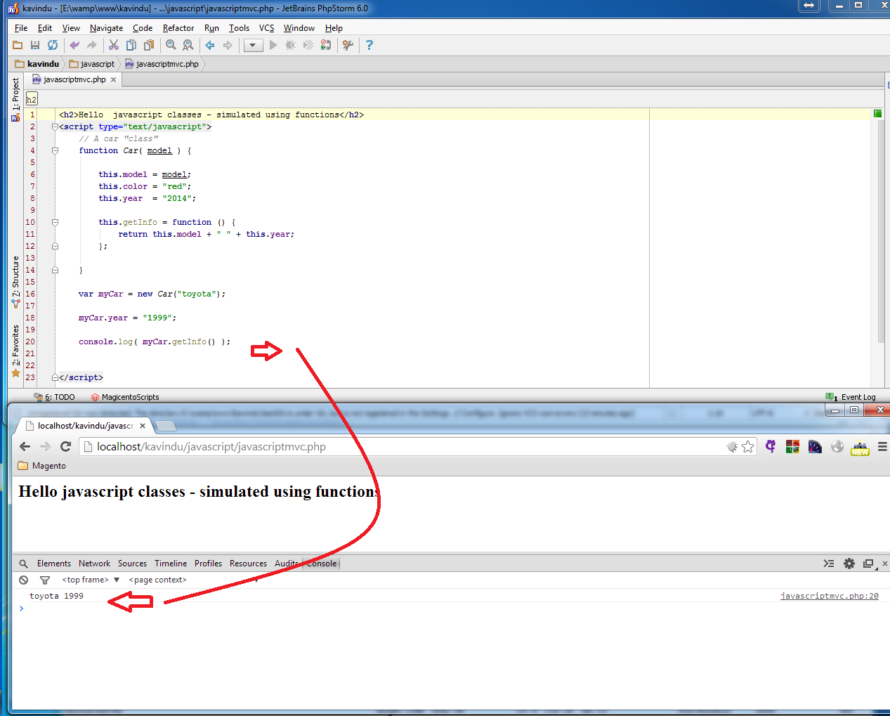Open the javascriptmvc.php:20 source link
This screenshot has height=716, width=890.
[830, 596]
